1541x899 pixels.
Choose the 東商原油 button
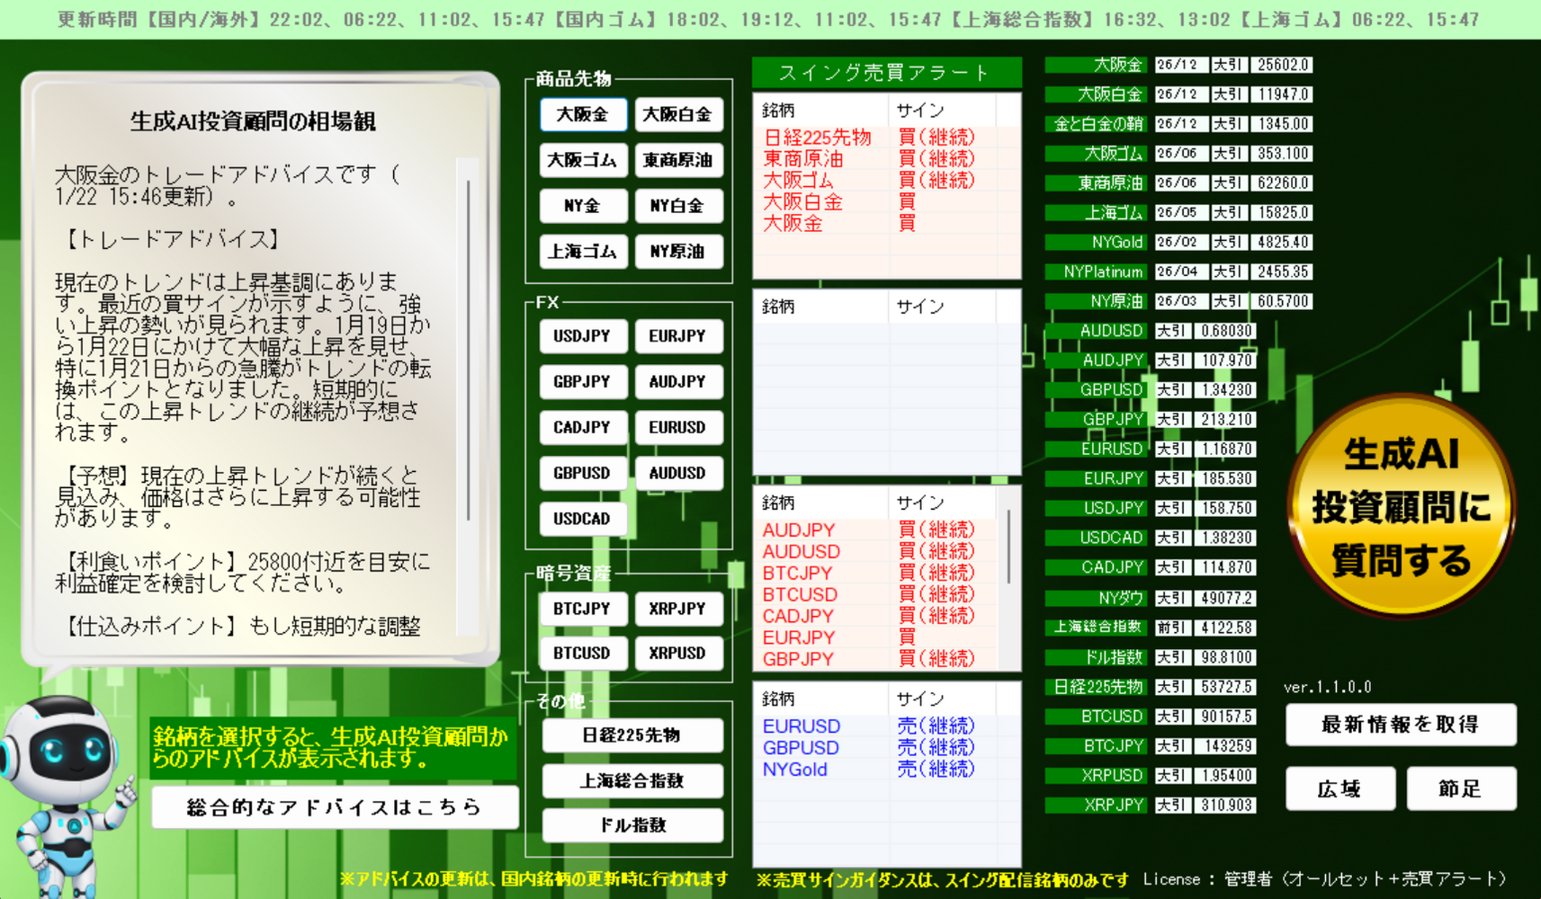pyautogui.click(x=678, y=160)
